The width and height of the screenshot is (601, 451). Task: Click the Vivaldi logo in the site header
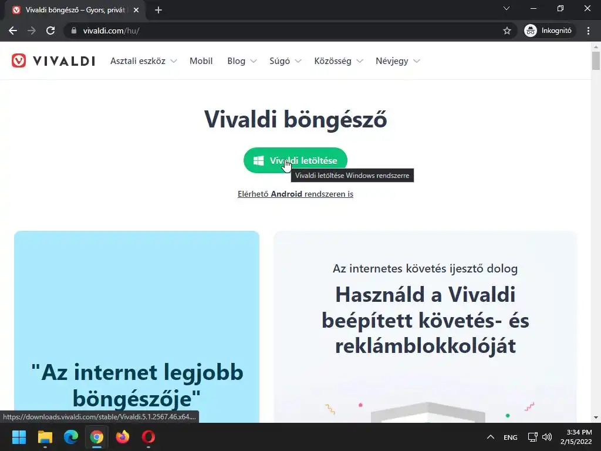pyautogui.click(x=53, y=61)
